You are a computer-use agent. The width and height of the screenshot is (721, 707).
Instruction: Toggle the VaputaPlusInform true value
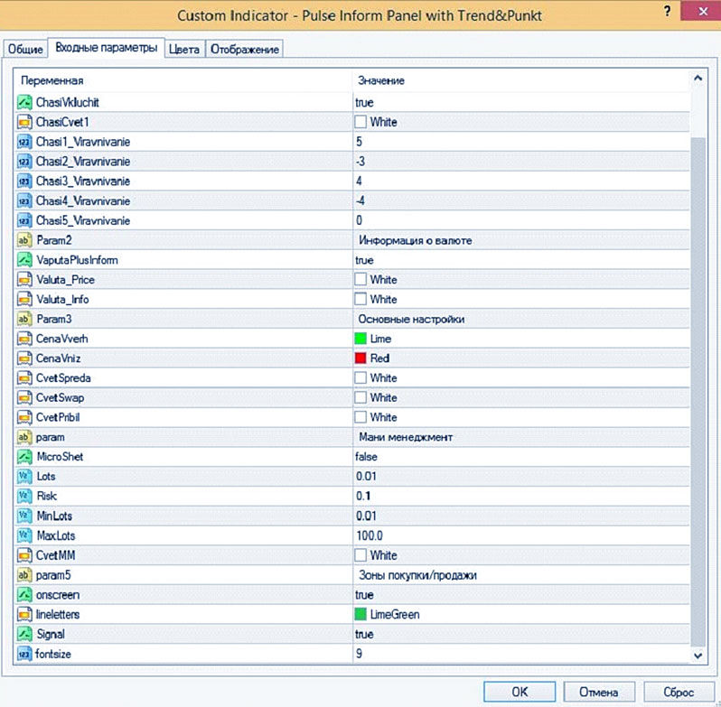coord(364,260)
